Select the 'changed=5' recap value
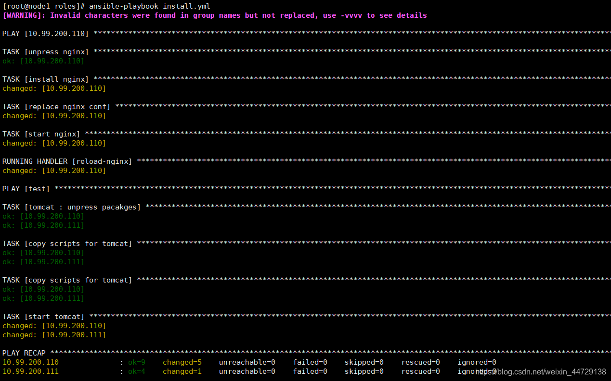Screen dimensions: 611x381 pyautogui.click(x=182, y=362)
